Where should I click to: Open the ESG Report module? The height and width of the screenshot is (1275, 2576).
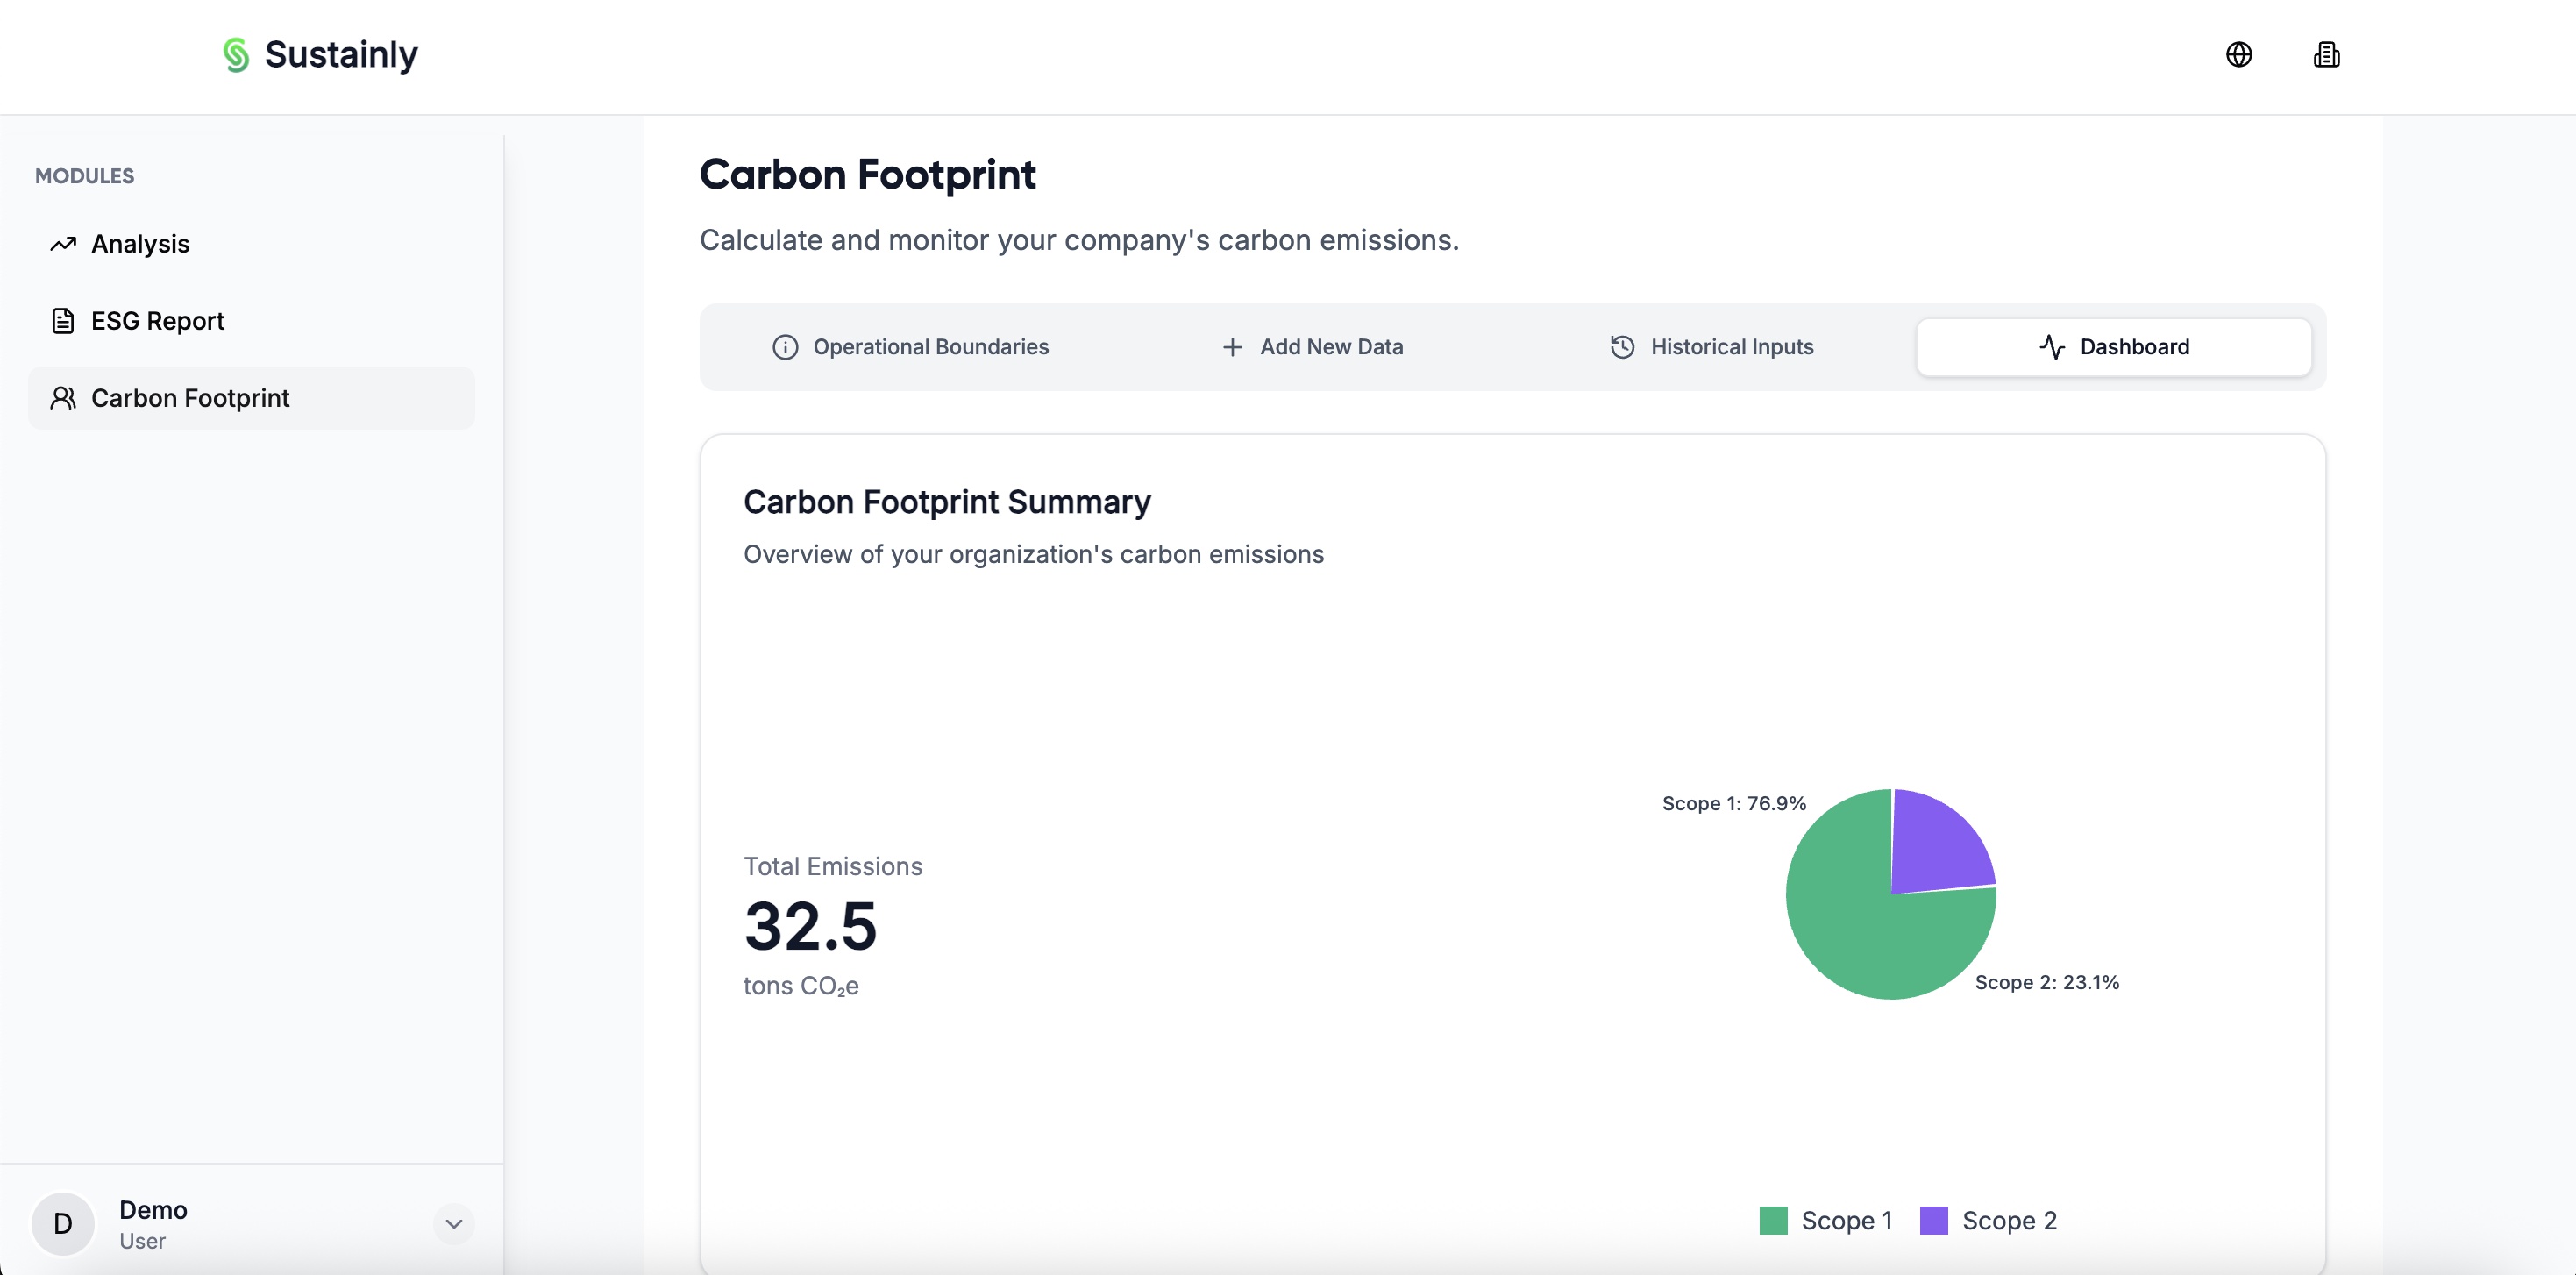(x=157, y=321)
